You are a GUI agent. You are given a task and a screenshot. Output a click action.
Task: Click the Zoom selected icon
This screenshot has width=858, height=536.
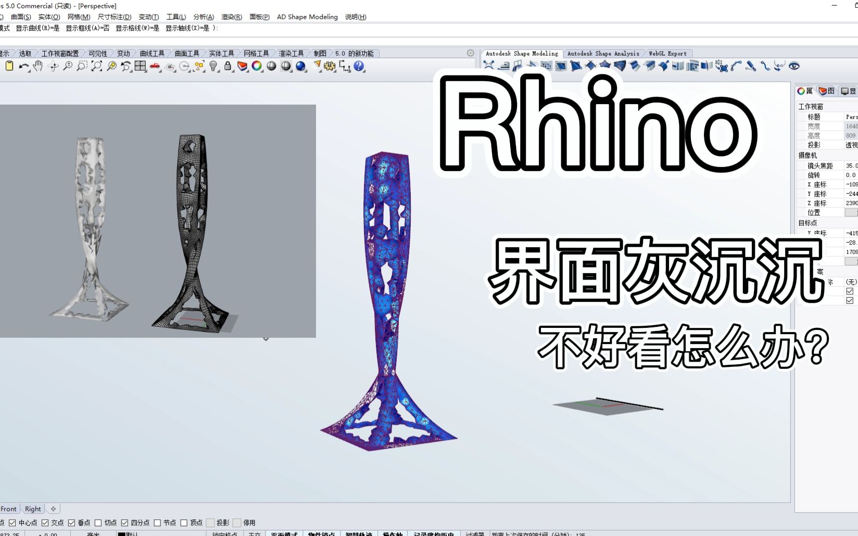(111, 66)
